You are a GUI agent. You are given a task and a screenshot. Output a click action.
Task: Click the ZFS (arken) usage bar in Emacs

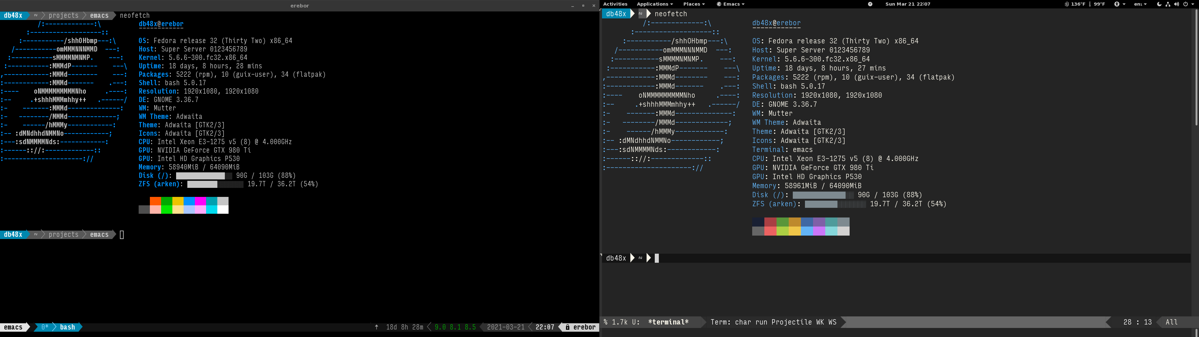coord(835,204)
